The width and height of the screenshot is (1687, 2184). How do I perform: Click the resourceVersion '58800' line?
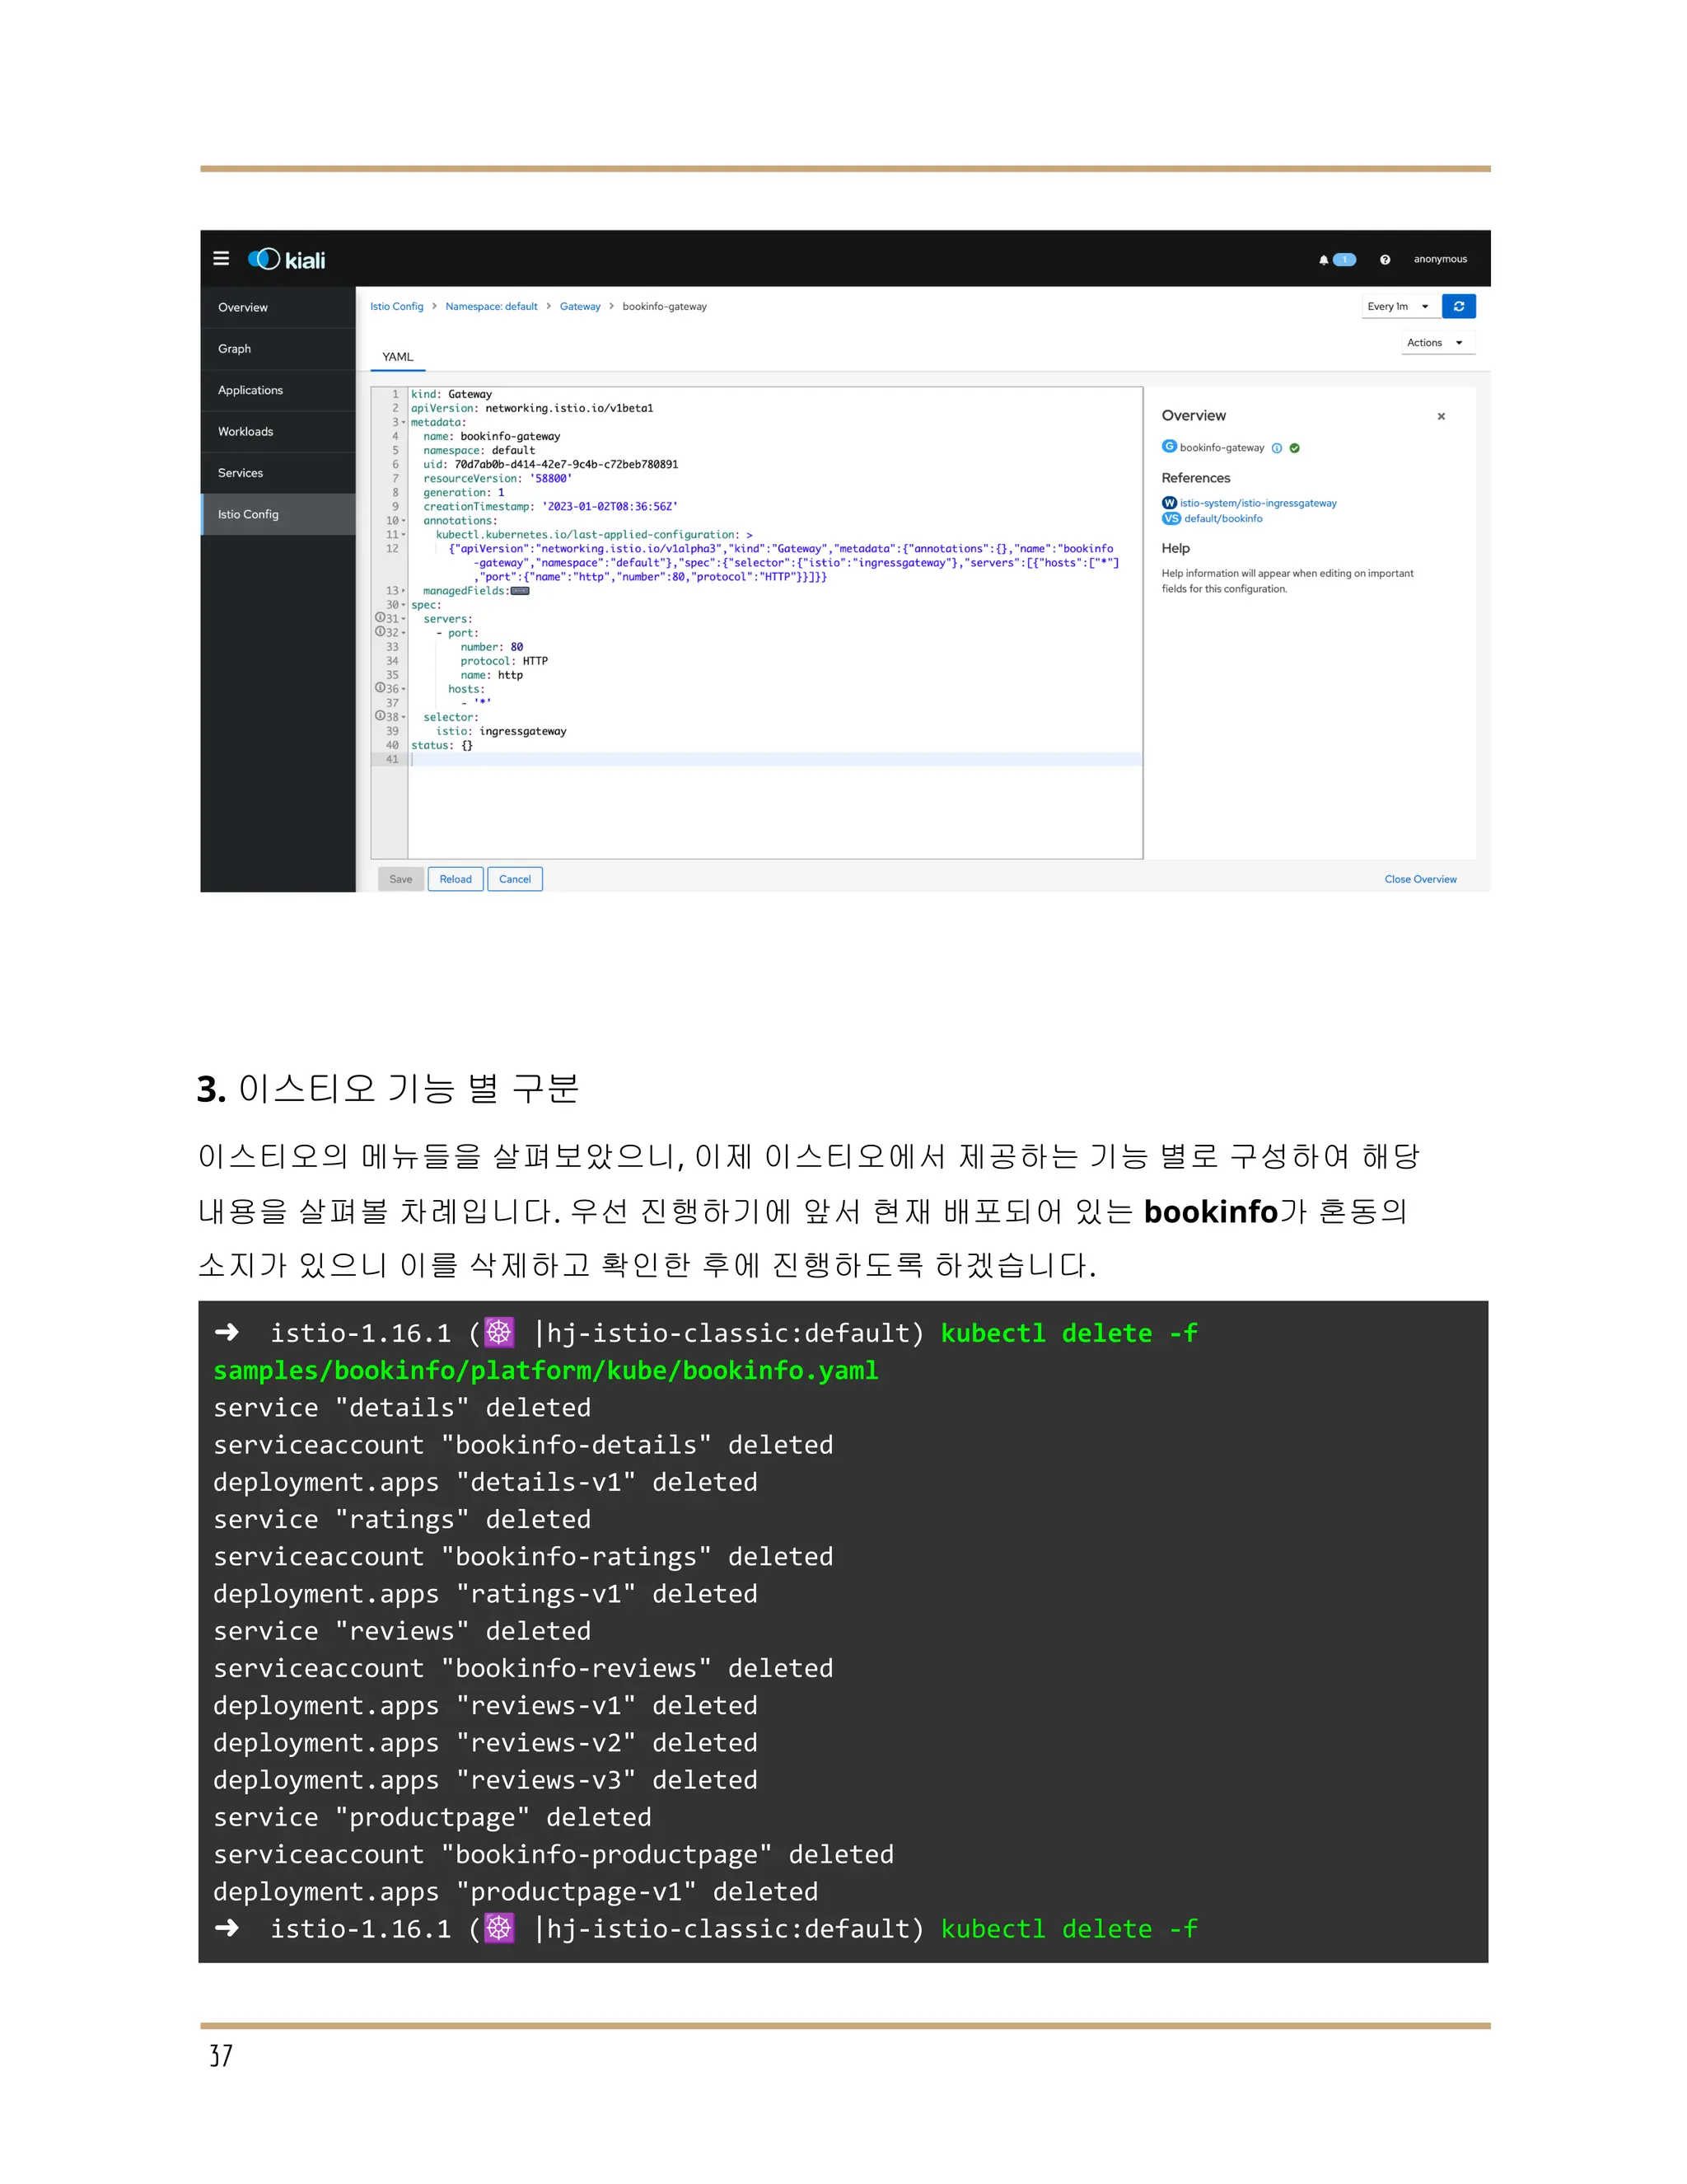coord(498,479)
